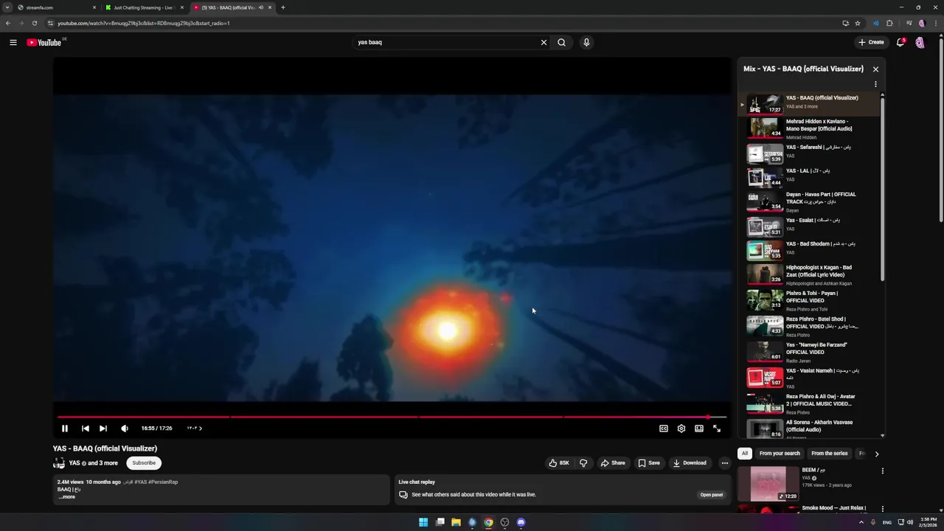944x531 pixels.
Task: Open the YouTube account avatar menu
Action: tap(920, 42)
